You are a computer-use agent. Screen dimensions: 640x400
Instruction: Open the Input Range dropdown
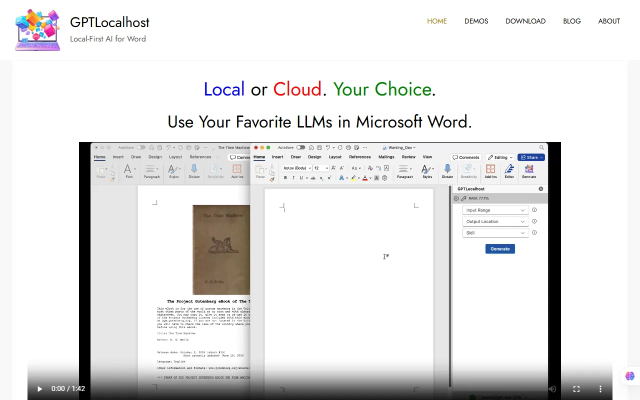tap(495, 210)
